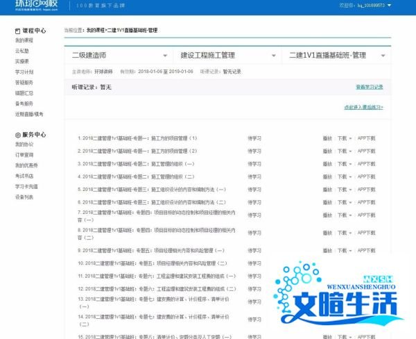
Task: Click APP下载 for lesson 7 项目目标的动态控制（一）
Action: (x=366, y=215)
